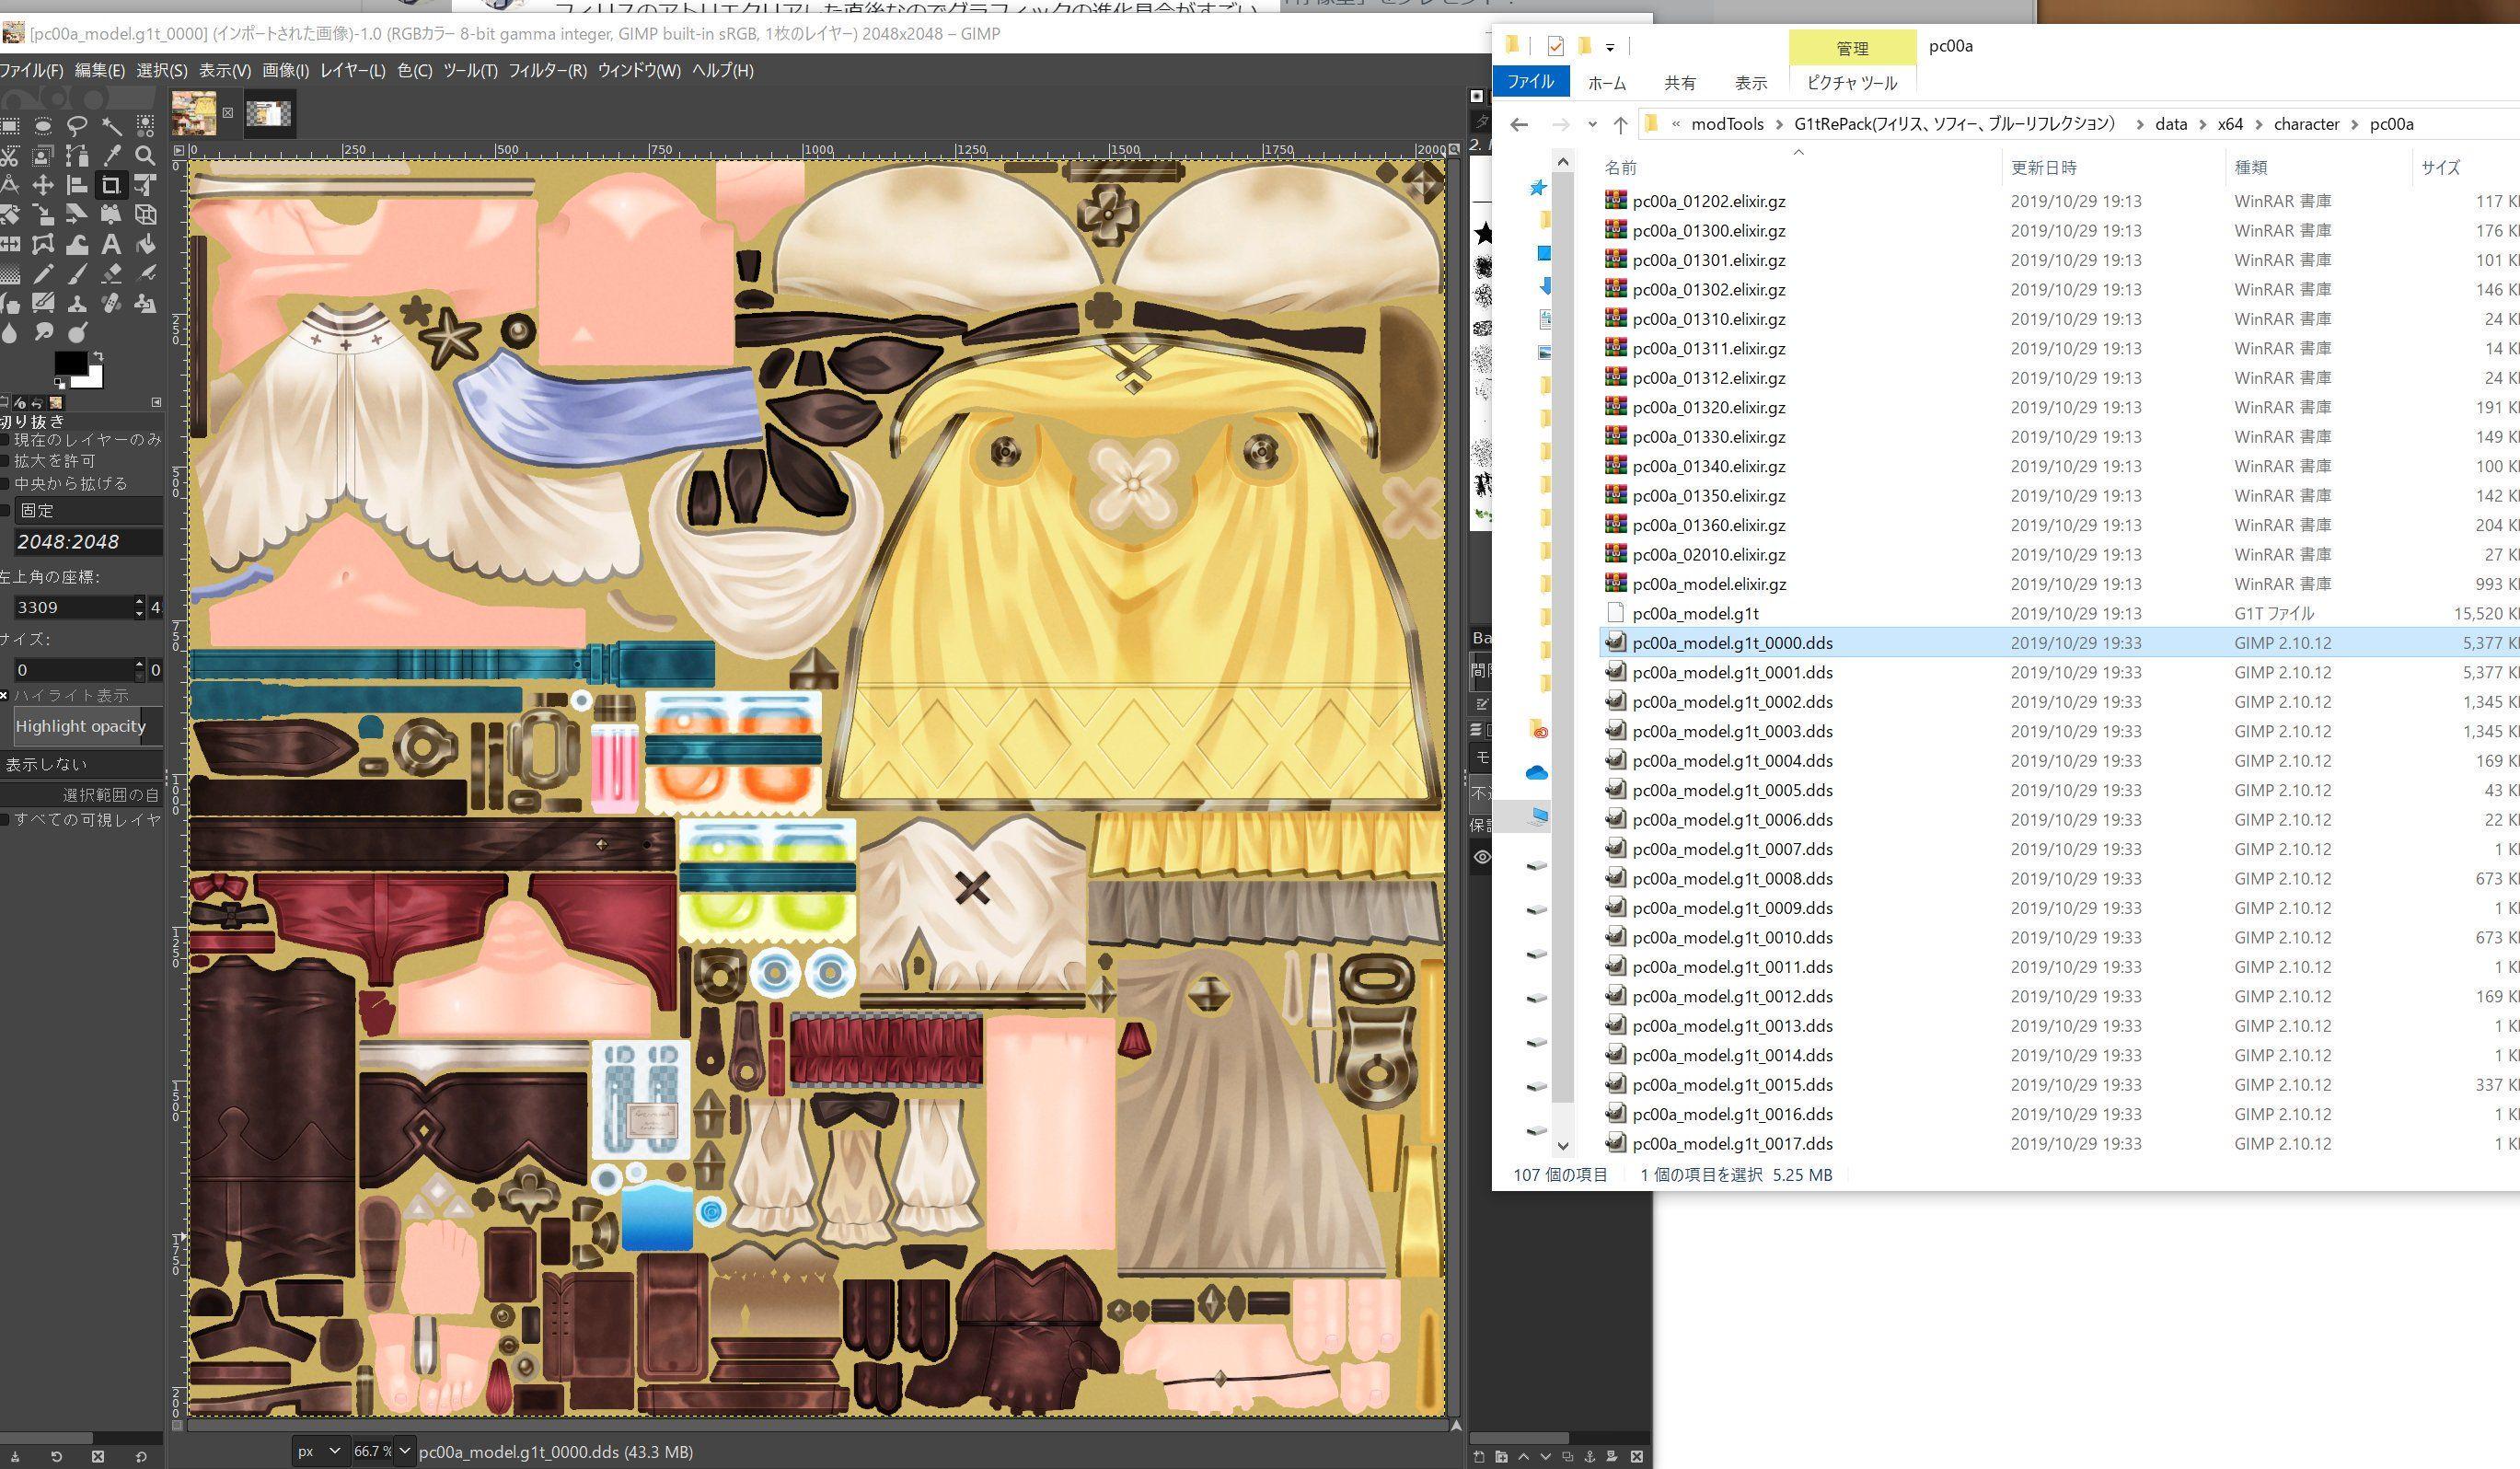Open the 表示しない guides dropdown
Viewport: 2520px width, 1469px height.
[82, 764]
